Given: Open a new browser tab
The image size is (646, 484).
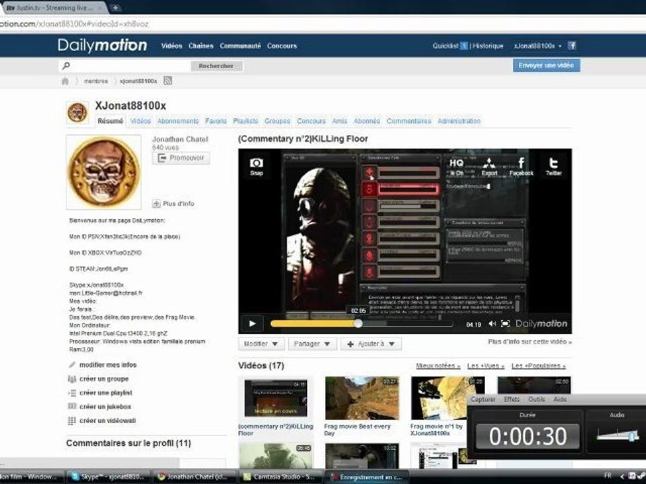Looking at the screenshot, I should [x=116, y=7].
